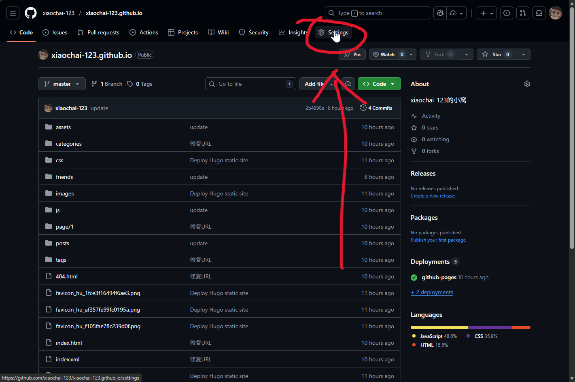Click the Create a new release link
Viewport: 575px width, 382px height.
click(x=433, y=196)
